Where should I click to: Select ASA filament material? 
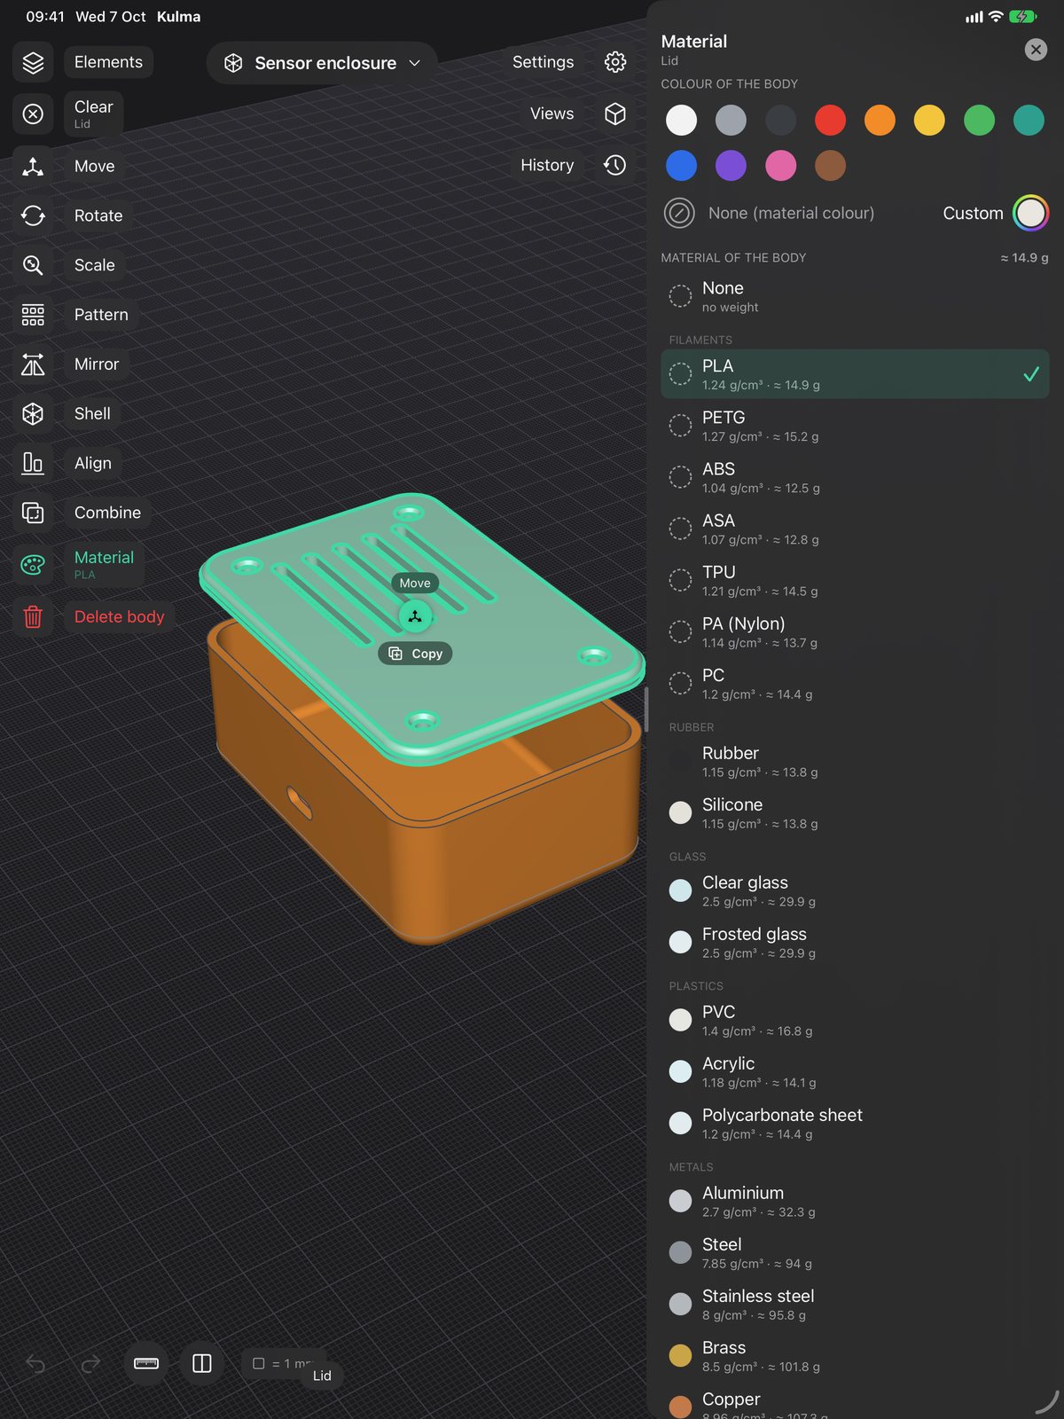click(855, 529)
